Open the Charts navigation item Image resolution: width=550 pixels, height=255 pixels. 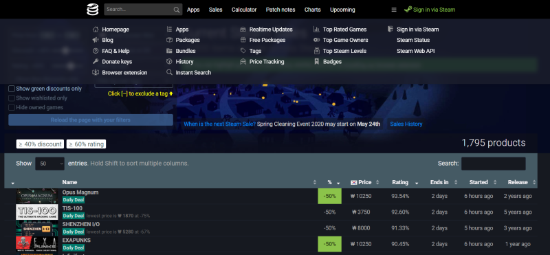pyautogui.click(x=313, y=10)
